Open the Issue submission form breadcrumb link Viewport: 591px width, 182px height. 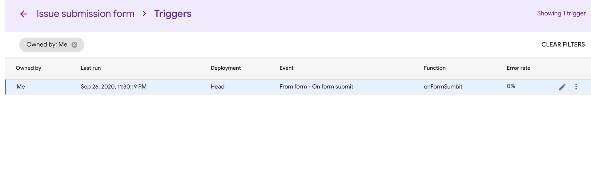[86, 14]
